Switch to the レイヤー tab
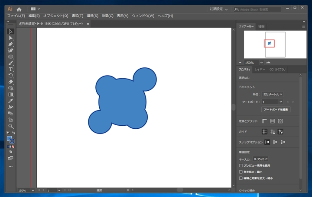312x197 pixels. (x=260, y=70)
